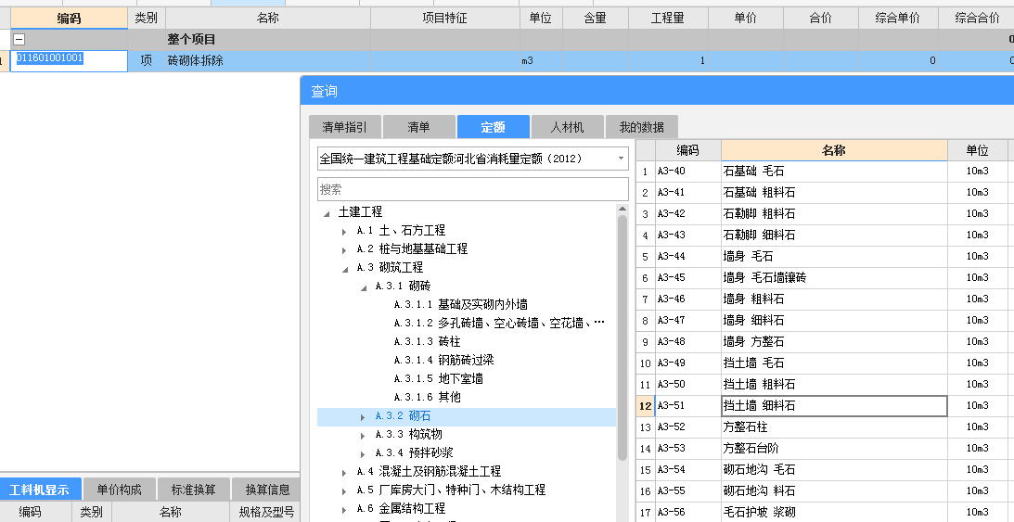Select tree item A.3.1.3 砖柱
The image size is (1014, 522).
click(427, 341)
